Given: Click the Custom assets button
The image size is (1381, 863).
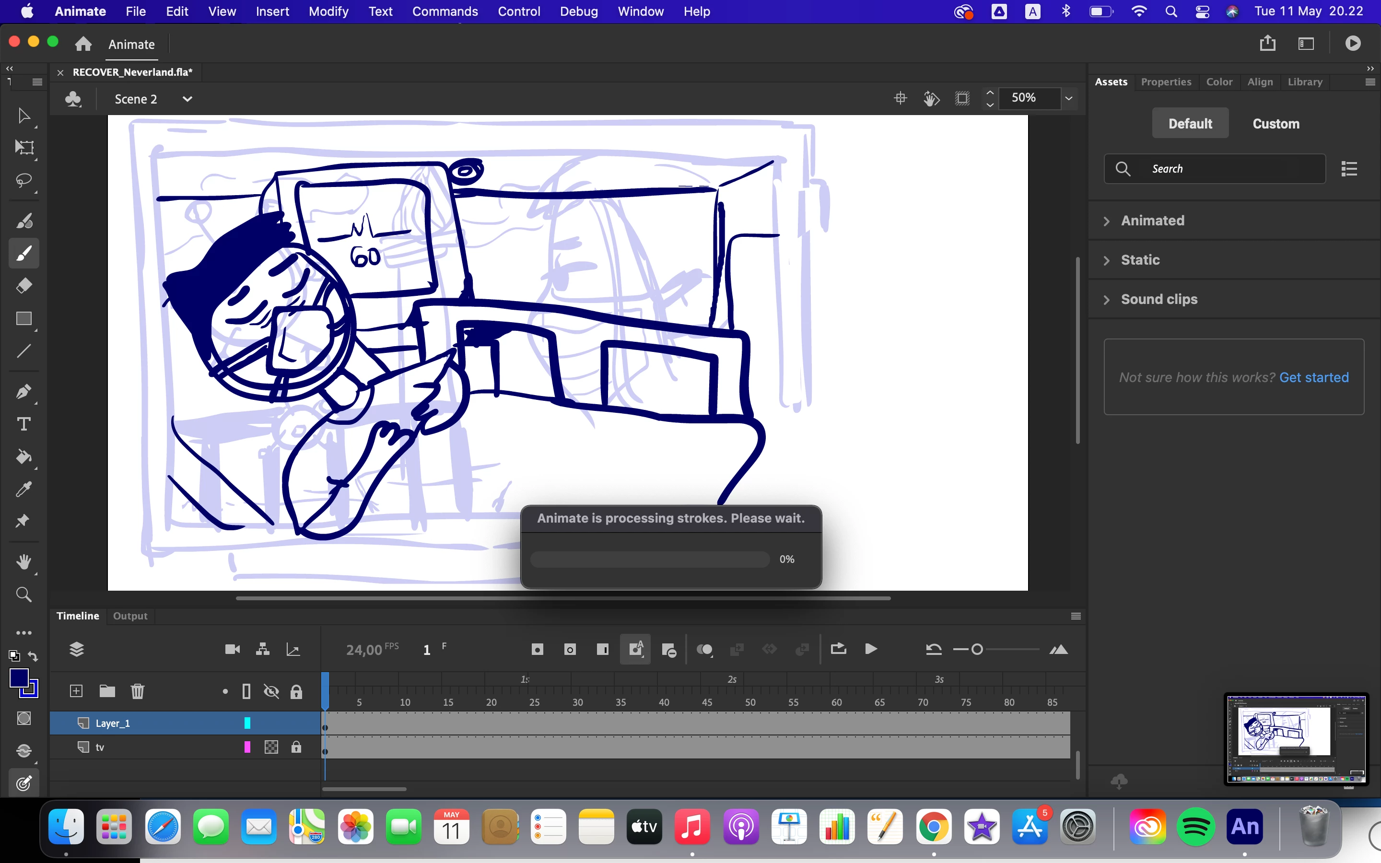Looking at the screenshot, I should 1276,123.
